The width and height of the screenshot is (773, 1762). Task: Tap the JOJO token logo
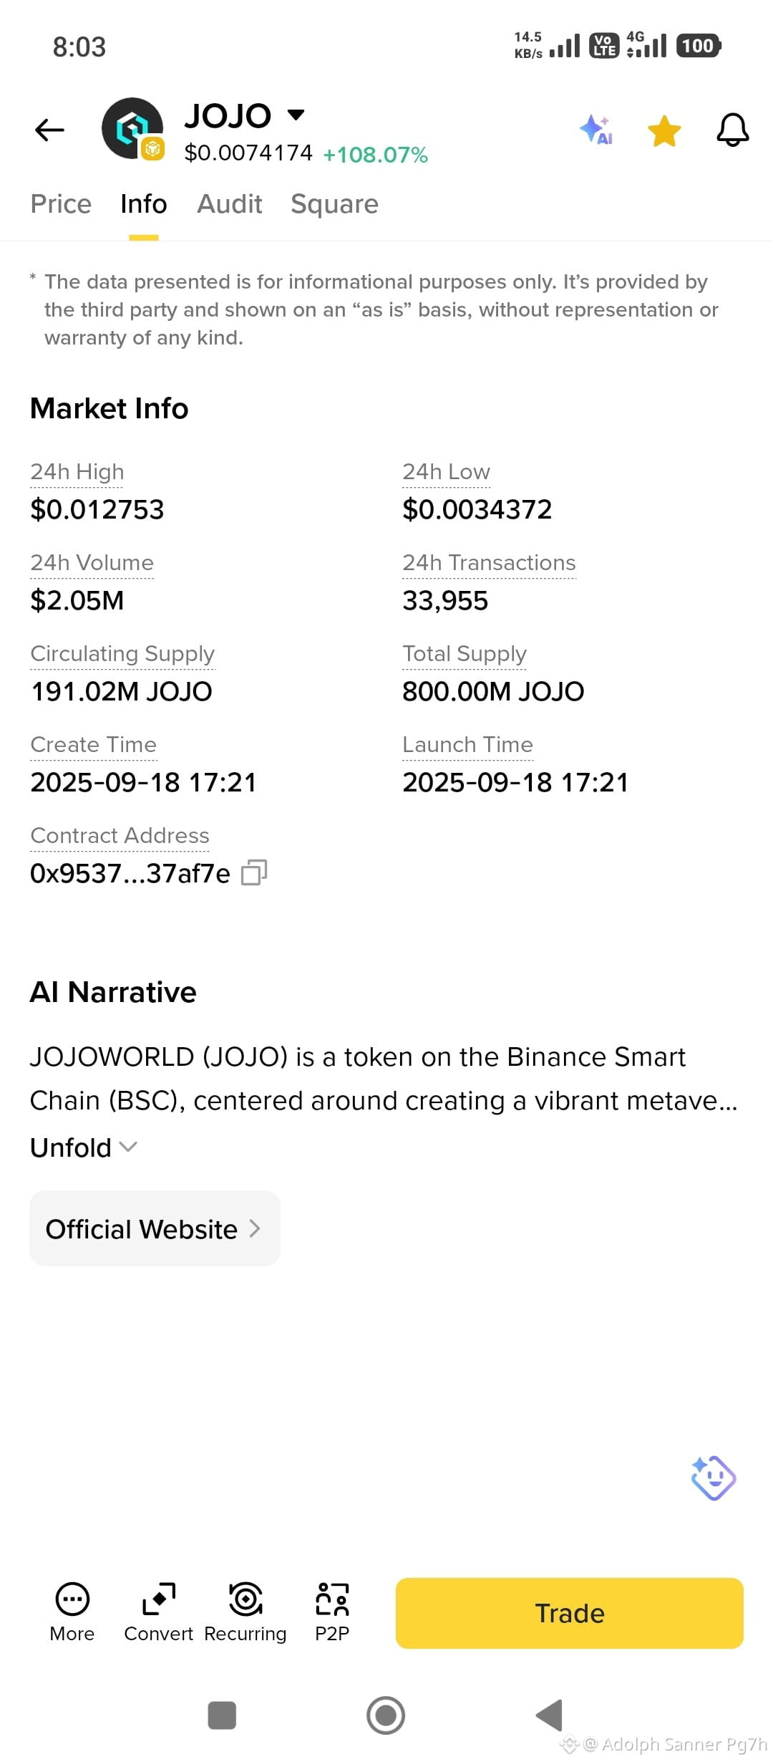pyautogui.click(x=133, y=128)
